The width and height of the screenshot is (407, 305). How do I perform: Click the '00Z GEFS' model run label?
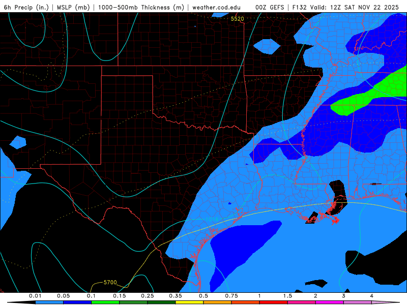click(270, 7)
